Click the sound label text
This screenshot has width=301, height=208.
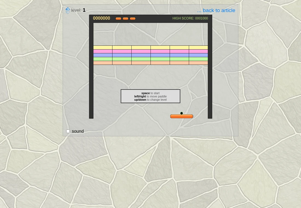[78, 131]
